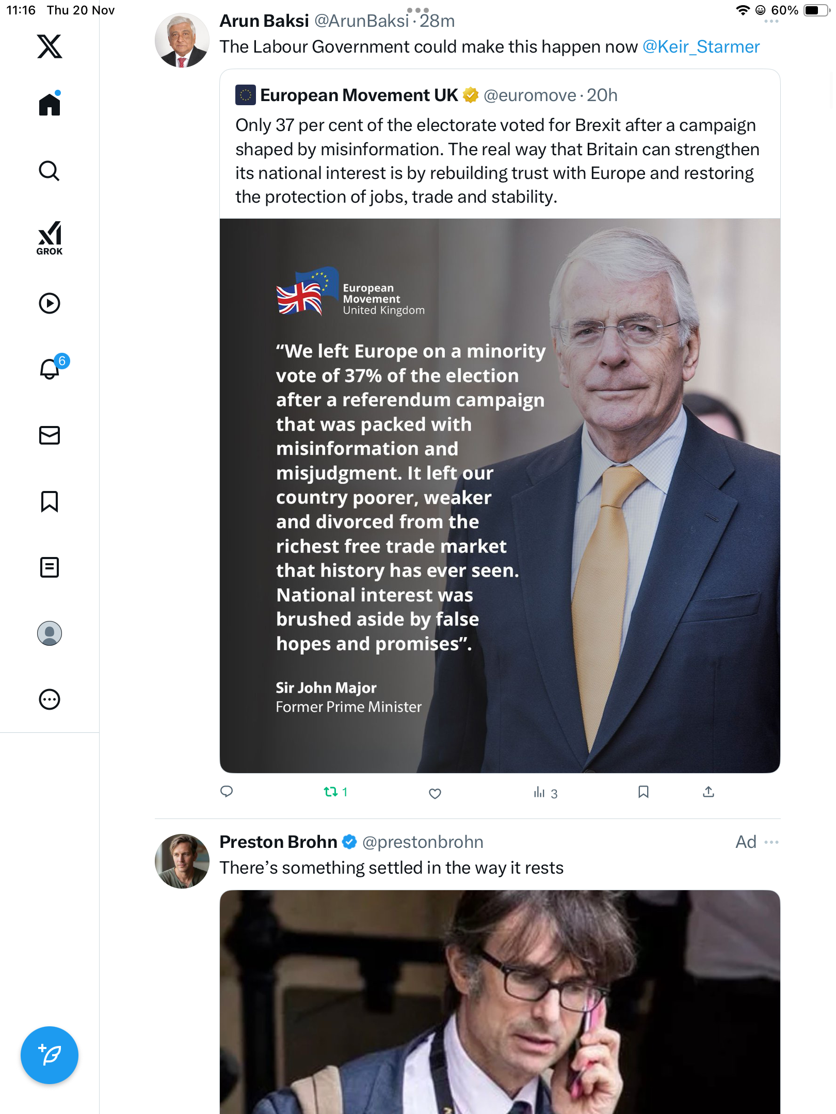Share Arun Baksi's post
This screenshot has width=836, height=1114.
click(709, 792)
